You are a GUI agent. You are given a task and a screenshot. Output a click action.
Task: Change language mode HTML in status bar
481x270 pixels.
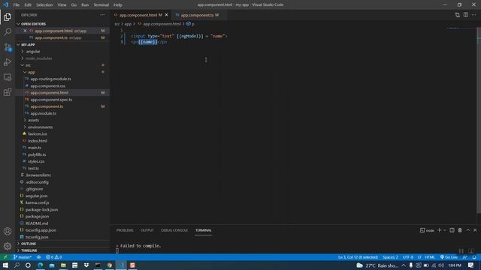pyautogui.click(x=430, y=257)
